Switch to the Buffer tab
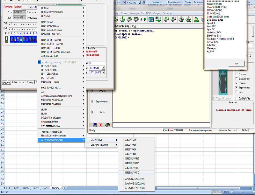The image size is (255, 195). coord(14,82)
